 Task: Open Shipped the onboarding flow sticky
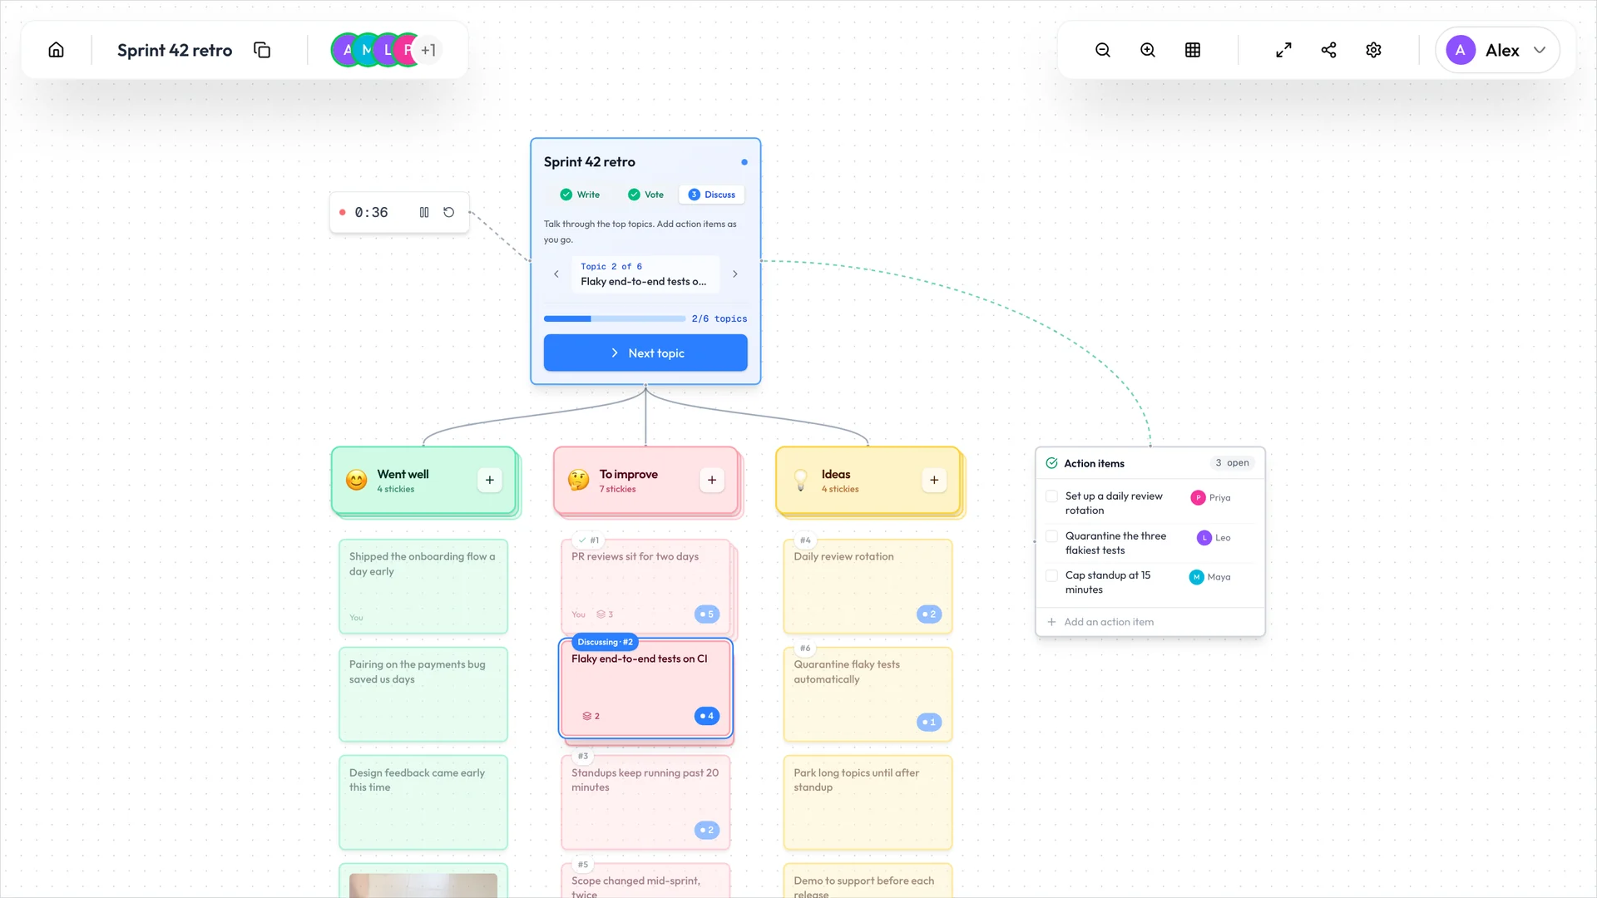423,586
